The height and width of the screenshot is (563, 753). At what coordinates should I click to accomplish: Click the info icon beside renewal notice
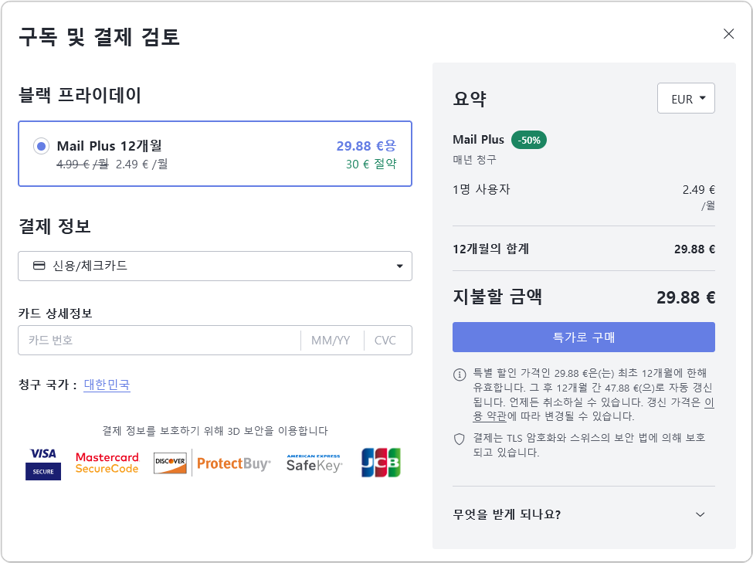[459, 375]
